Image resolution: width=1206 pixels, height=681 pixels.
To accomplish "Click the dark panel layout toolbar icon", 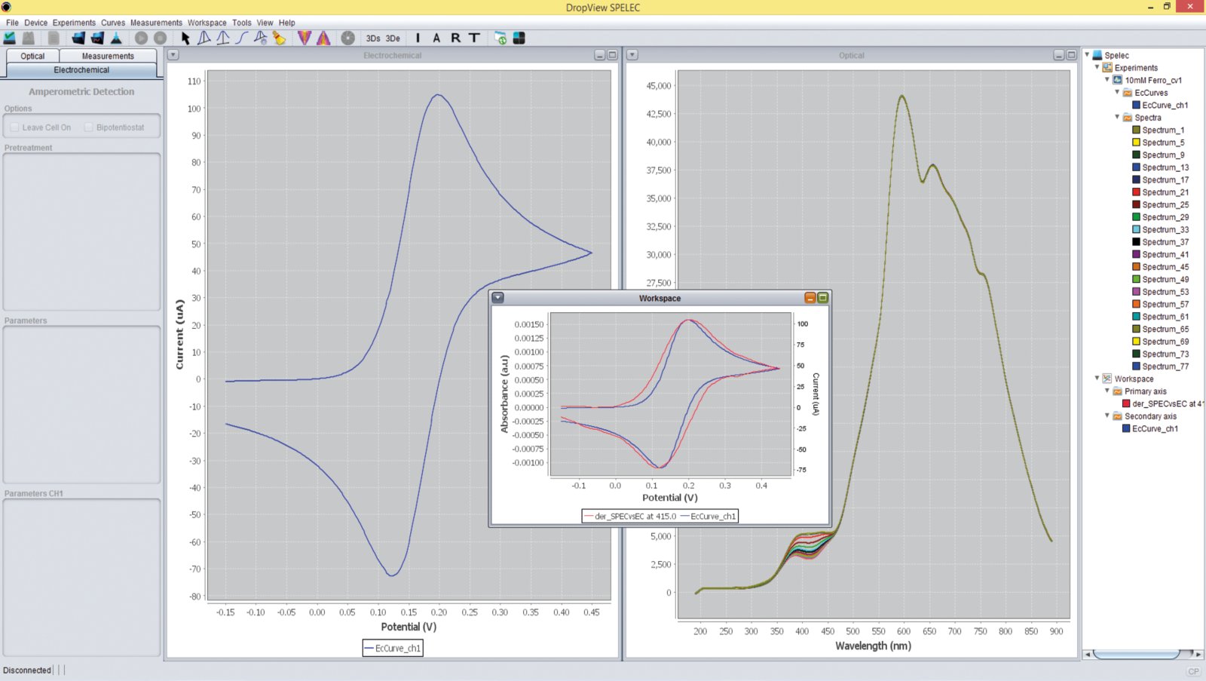I will click(x=519, y=38).
